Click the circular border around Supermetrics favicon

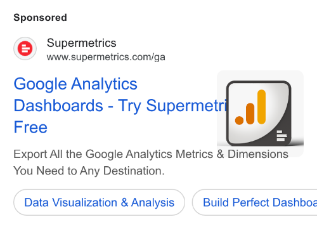(25, 48)
